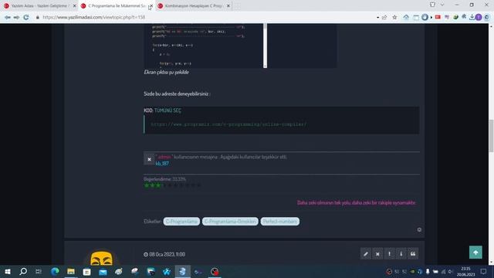494x278 pixels.
Task: Switch to the Yazılım Adası first tab
Action: click(39, 5)
